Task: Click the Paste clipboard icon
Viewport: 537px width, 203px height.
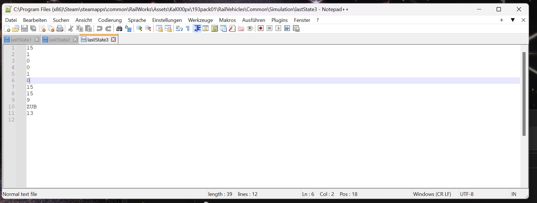Action: [x=89, y=28]
